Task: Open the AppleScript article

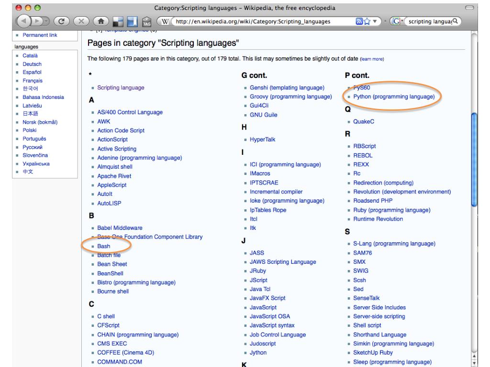Action: tap(112, 185)
